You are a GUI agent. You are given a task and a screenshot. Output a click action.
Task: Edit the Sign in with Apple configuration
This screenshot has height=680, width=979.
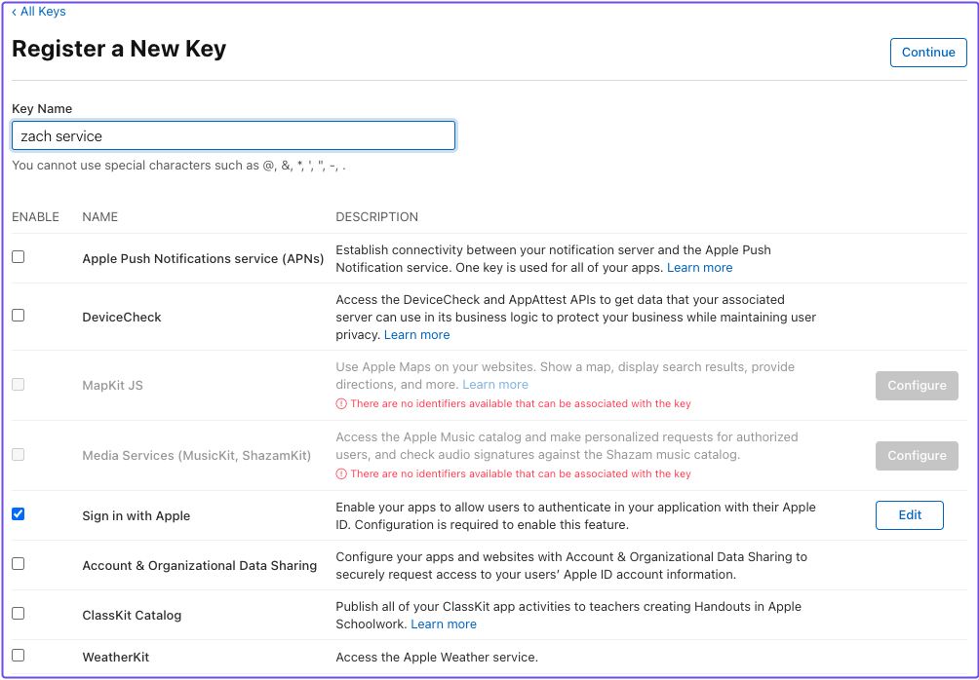909,514
